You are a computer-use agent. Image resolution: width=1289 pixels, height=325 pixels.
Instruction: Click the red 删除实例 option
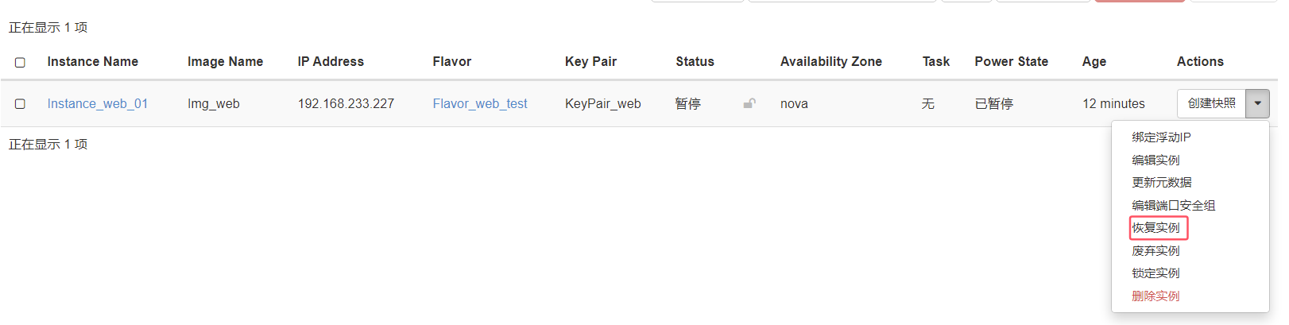[x=1155, y=296]
